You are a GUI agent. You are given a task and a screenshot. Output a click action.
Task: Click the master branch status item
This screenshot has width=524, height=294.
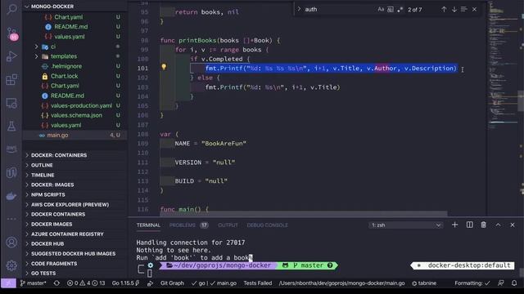tap(33, 283)
